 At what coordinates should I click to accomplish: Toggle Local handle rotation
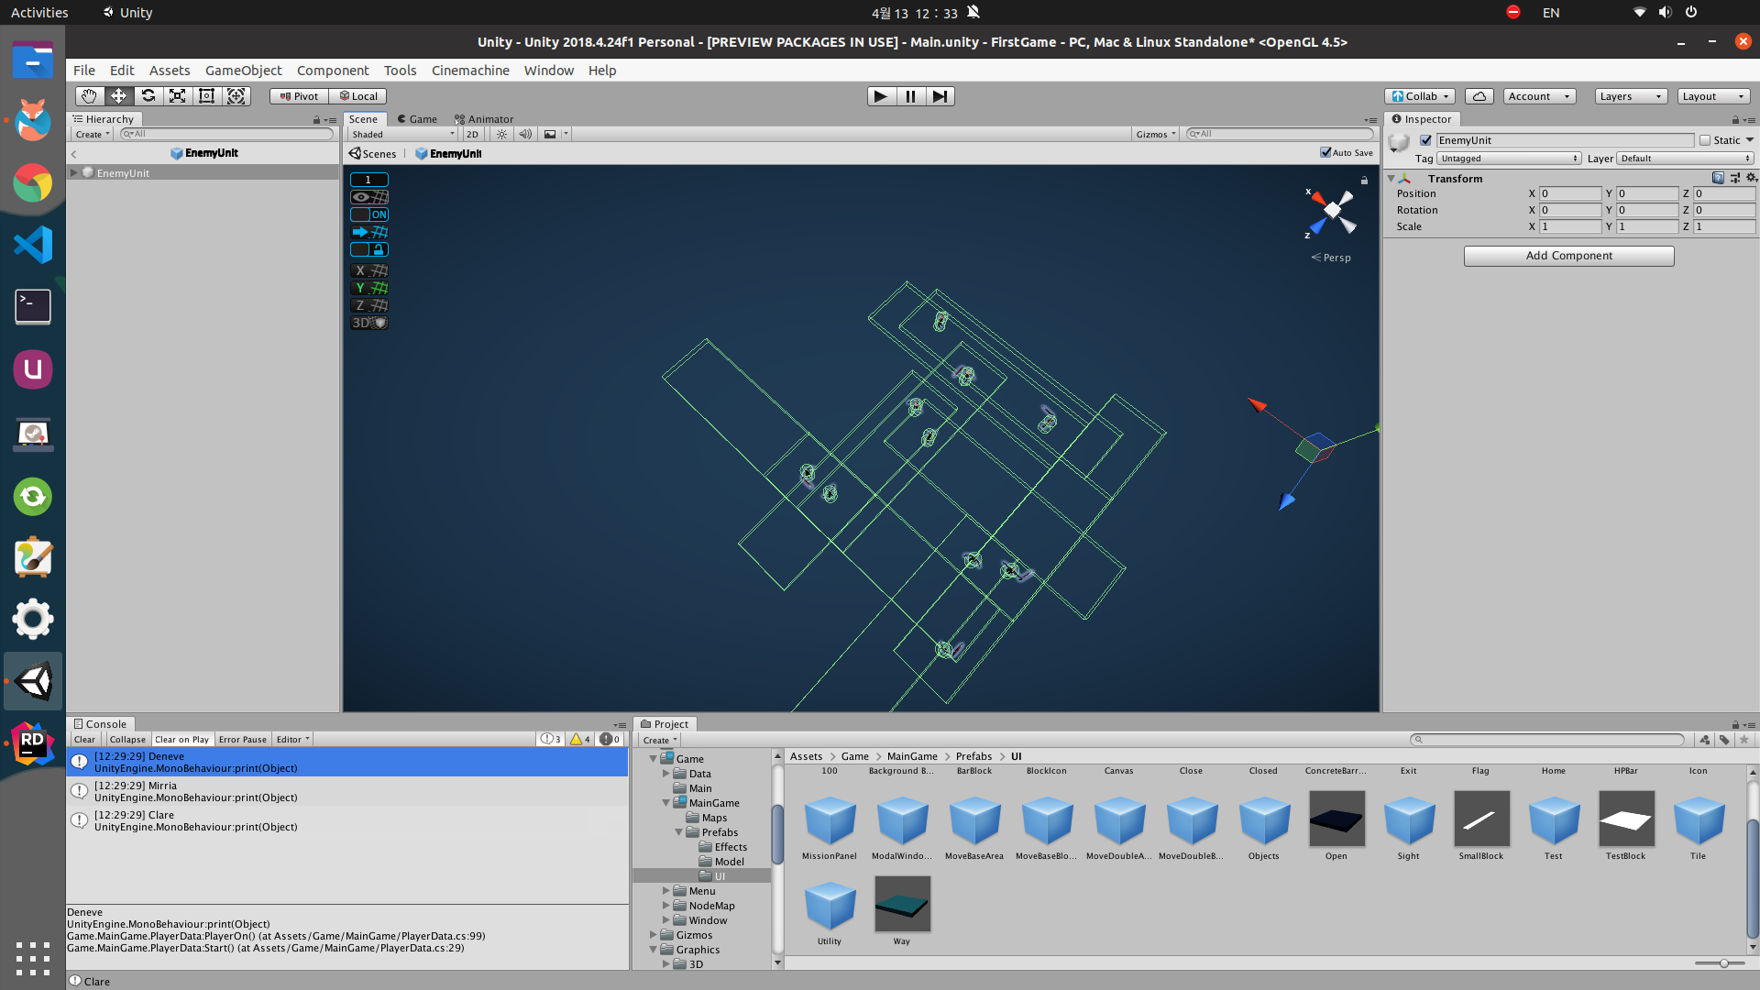357,96
